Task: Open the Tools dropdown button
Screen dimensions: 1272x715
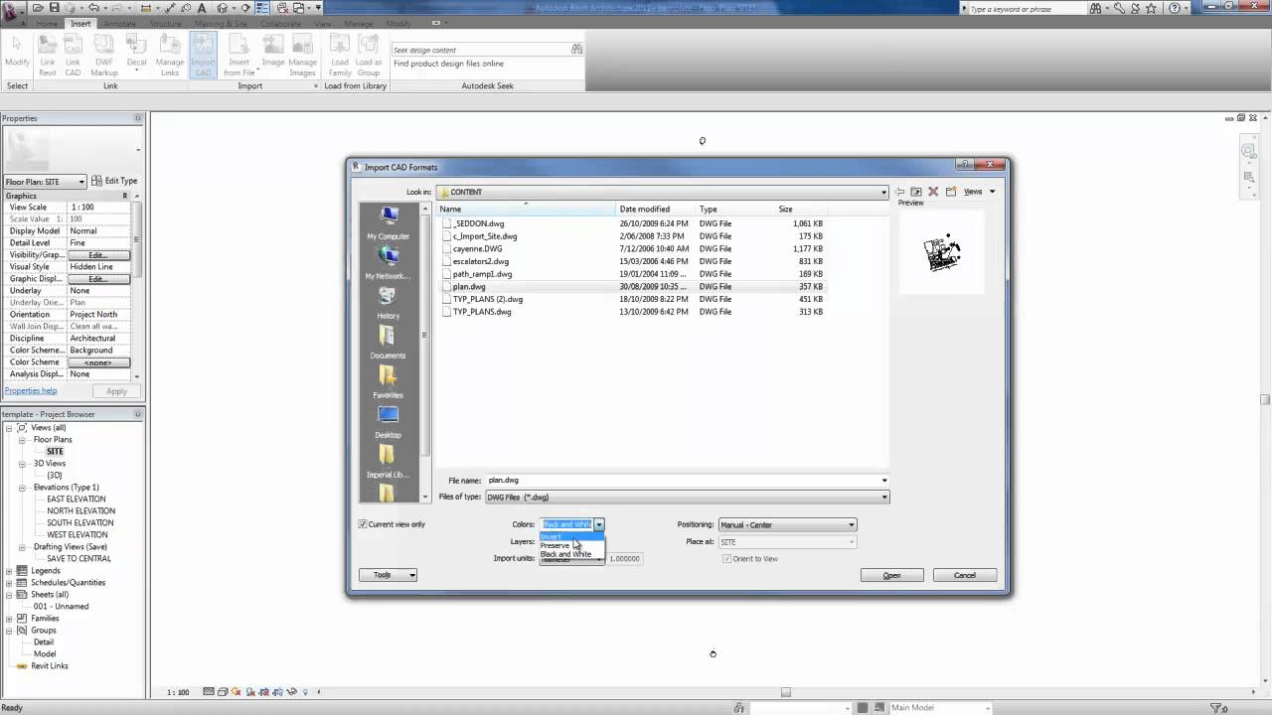Action: [388, 575]
